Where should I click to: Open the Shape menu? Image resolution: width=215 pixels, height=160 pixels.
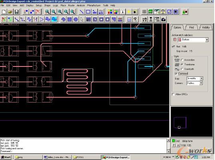tap(47, 6)
